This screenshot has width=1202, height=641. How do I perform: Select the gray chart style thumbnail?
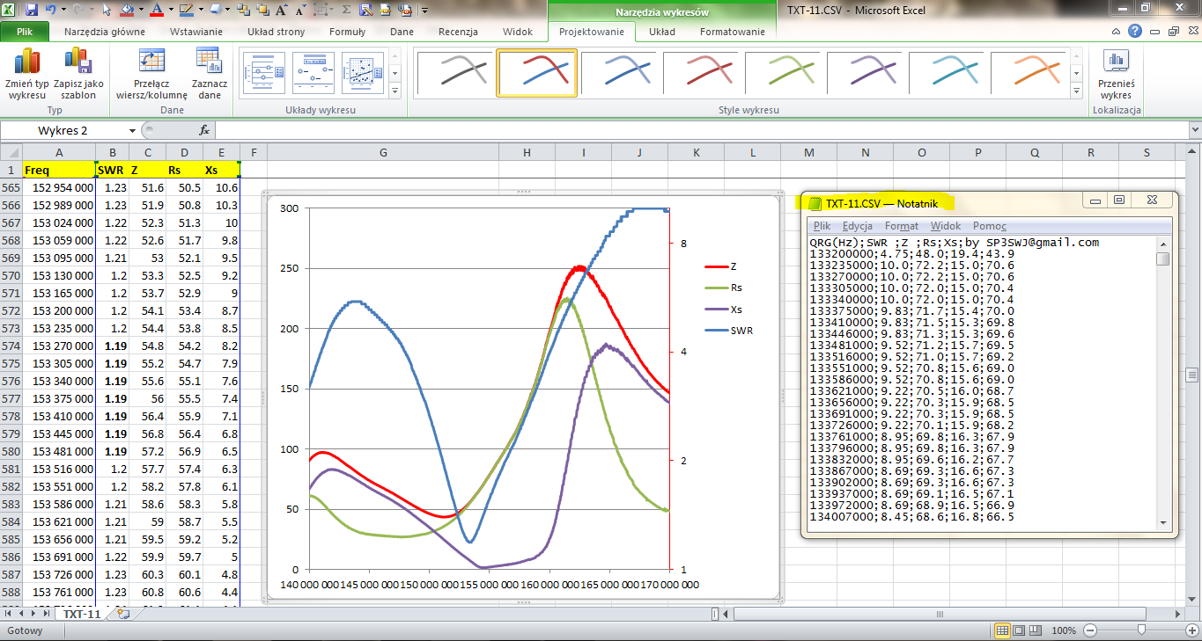click(x=456, y=72)
